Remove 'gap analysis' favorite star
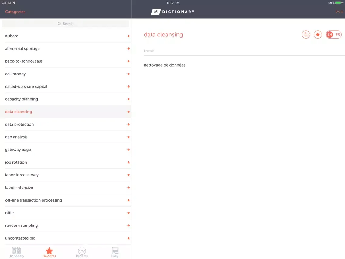Screen dimensions: 345x259 128,137
